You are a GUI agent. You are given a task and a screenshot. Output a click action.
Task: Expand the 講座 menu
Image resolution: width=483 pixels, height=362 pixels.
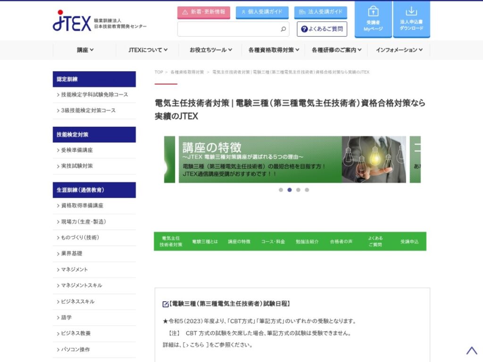pos(85,50)
